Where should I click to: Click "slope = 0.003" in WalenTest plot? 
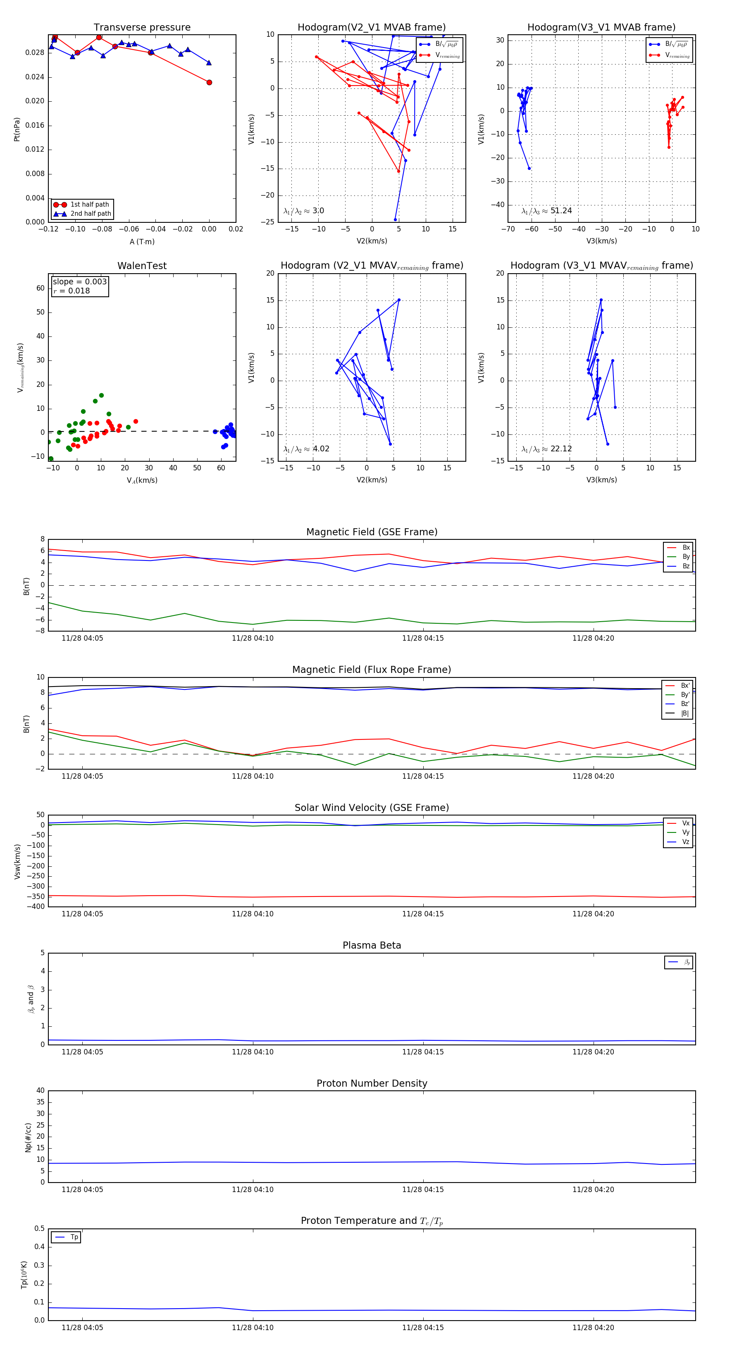(79, 282)
